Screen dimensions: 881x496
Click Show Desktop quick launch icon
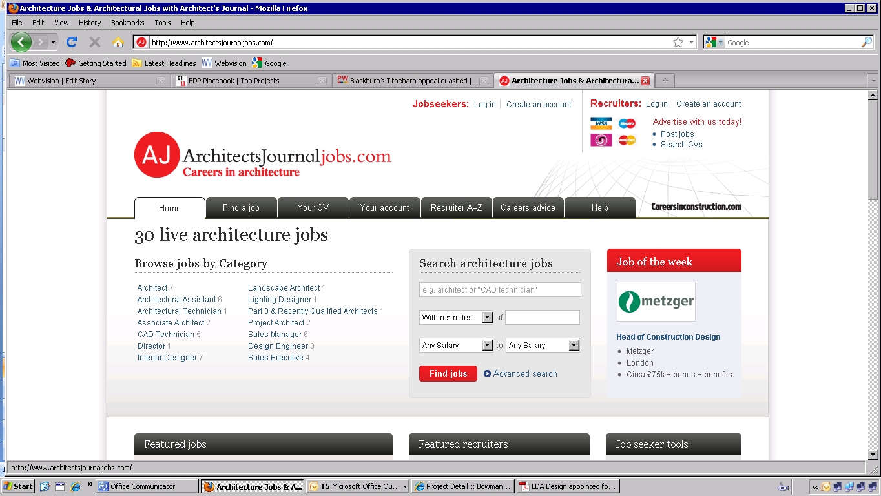[x=59, y=486]
